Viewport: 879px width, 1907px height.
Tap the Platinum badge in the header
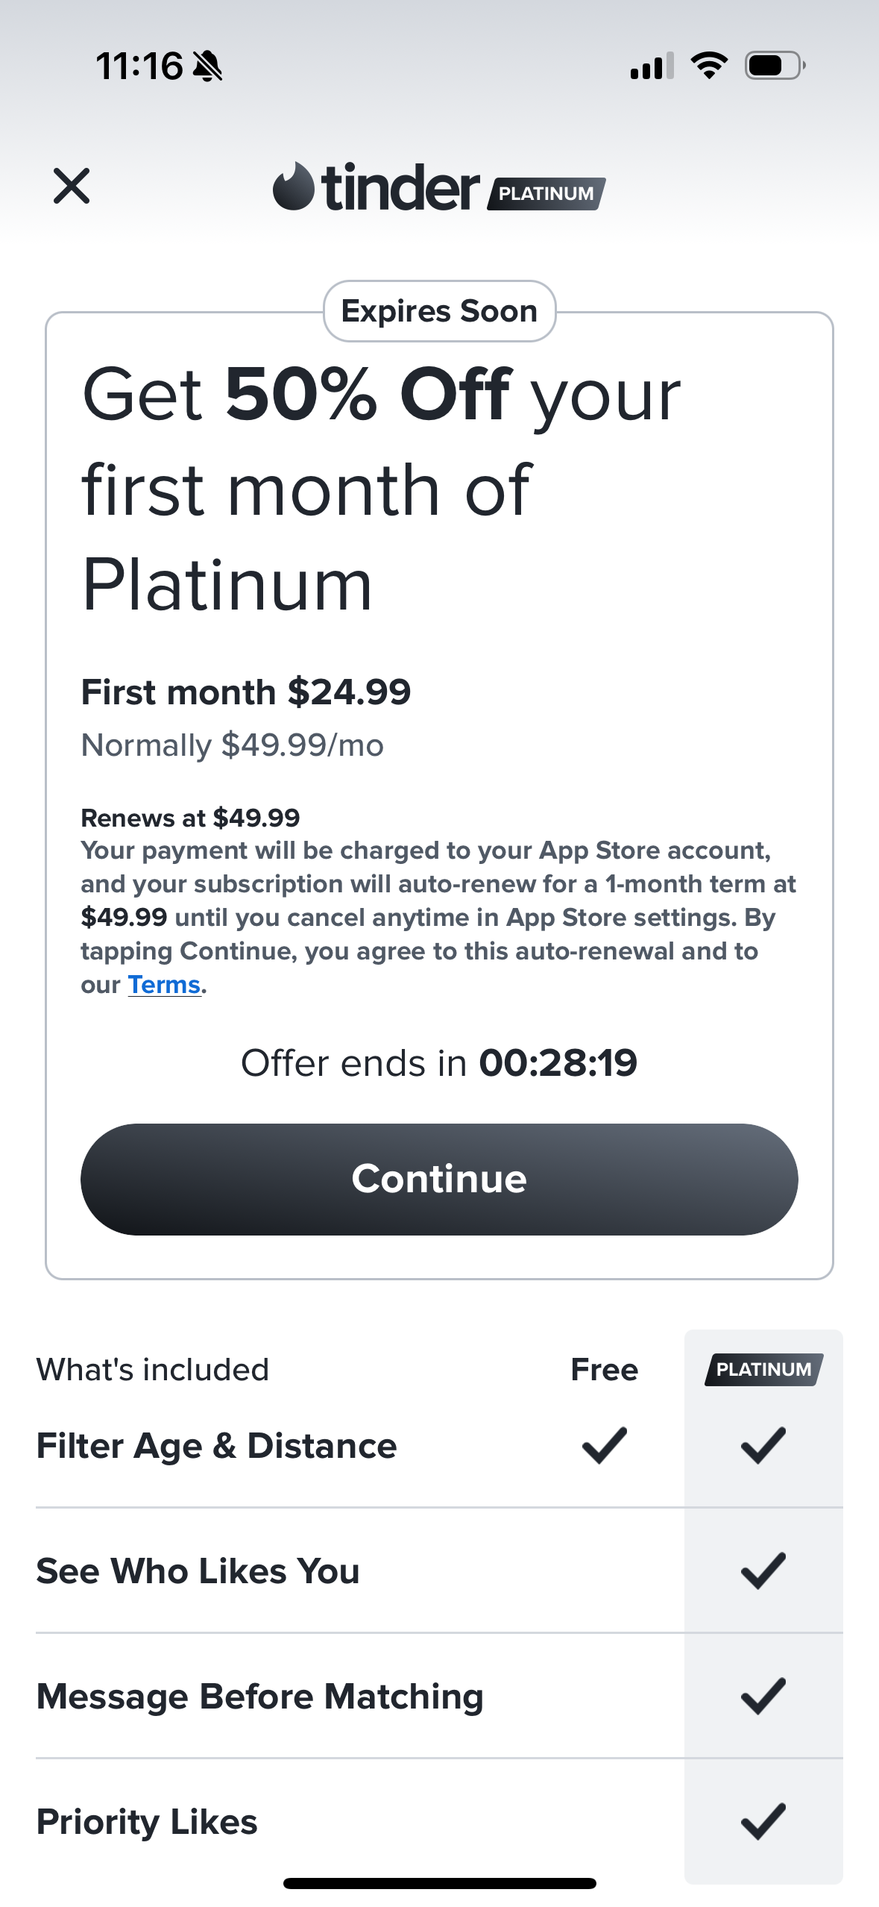pyautogui.click(x=546, y=194)
